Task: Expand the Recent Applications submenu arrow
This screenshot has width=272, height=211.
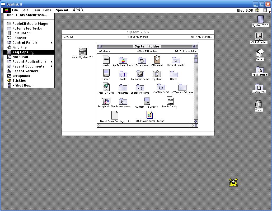Action: 51,62
